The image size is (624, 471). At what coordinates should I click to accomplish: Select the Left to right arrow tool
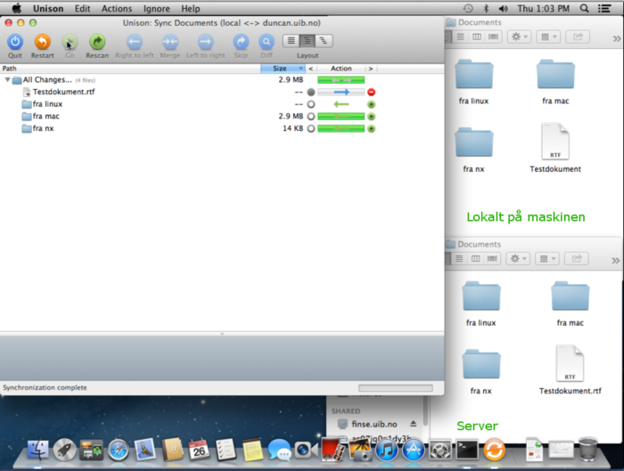point(205,41)
